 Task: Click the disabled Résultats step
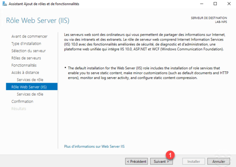point(19,109)
